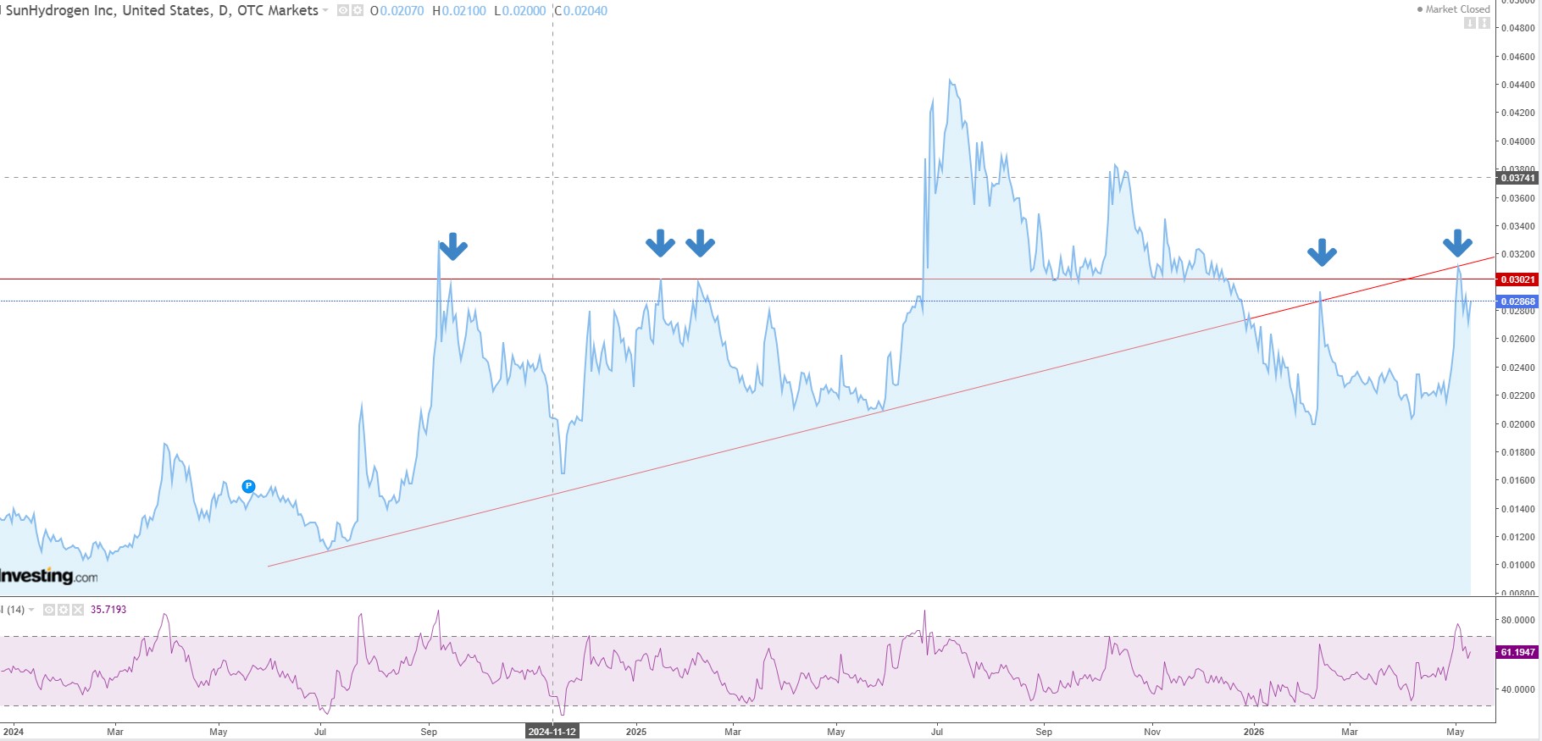Click the close price value 0.02040
Screen dimensions: 1542x741
point(585,11)
